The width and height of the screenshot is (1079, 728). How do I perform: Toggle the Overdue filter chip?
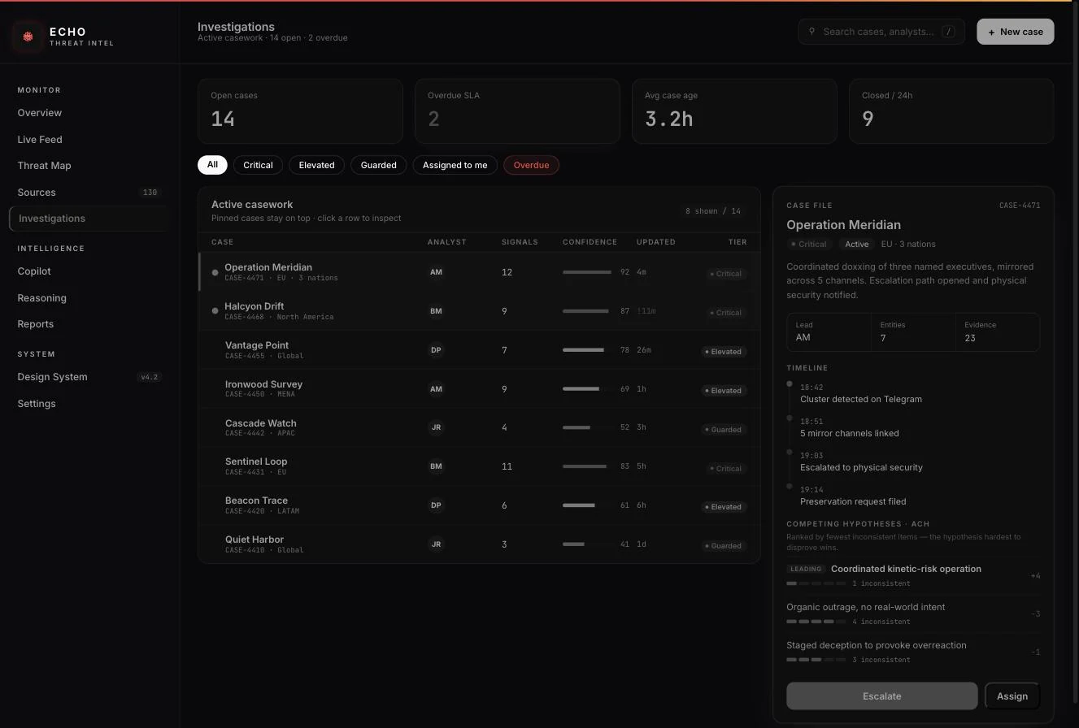coord(531,165)
